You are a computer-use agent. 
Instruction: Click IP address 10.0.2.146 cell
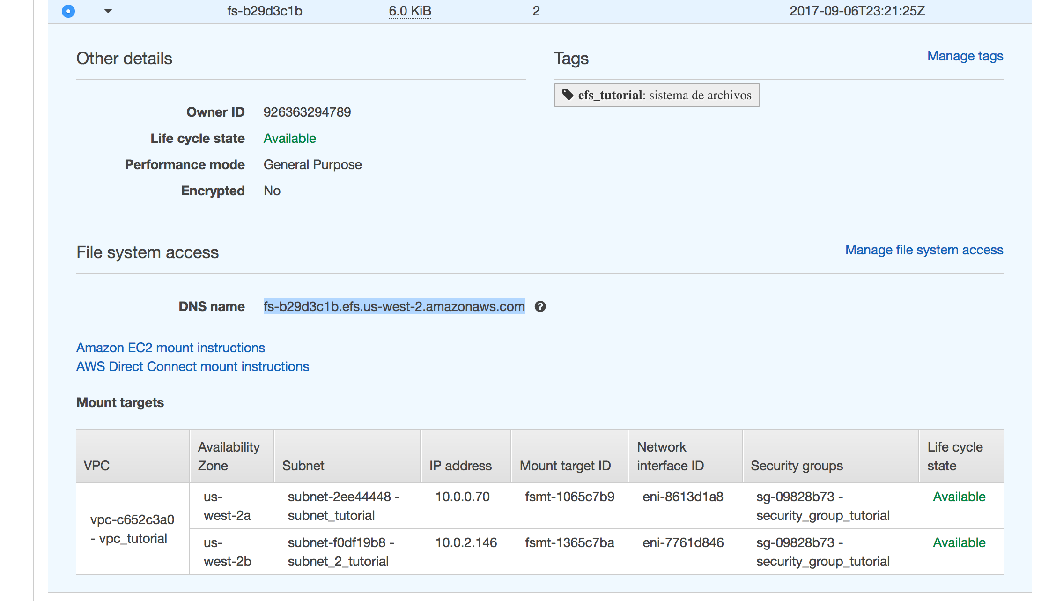click(465, 542)
